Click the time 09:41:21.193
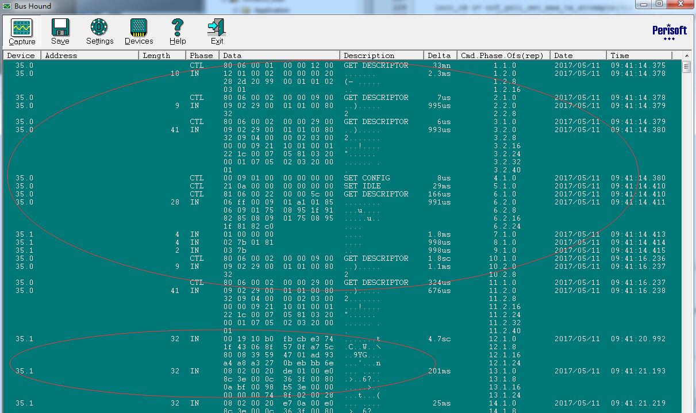 (638, 371)
